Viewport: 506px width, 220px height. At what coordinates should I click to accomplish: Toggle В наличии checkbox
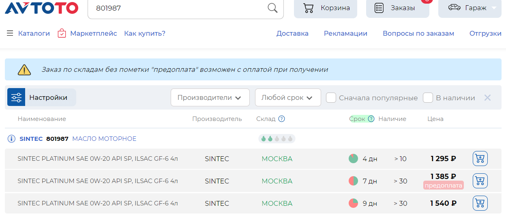tap(428, 97)
